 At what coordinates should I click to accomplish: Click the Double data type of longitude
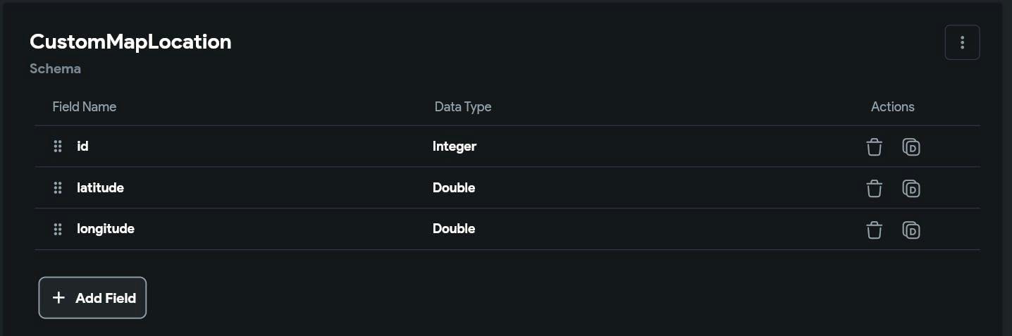pyautogui.click(x=454, y=228)
